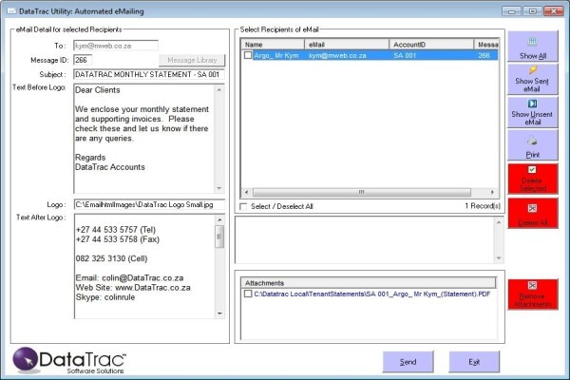
Task: Click the Message ID field
Action: coord(83,60)
